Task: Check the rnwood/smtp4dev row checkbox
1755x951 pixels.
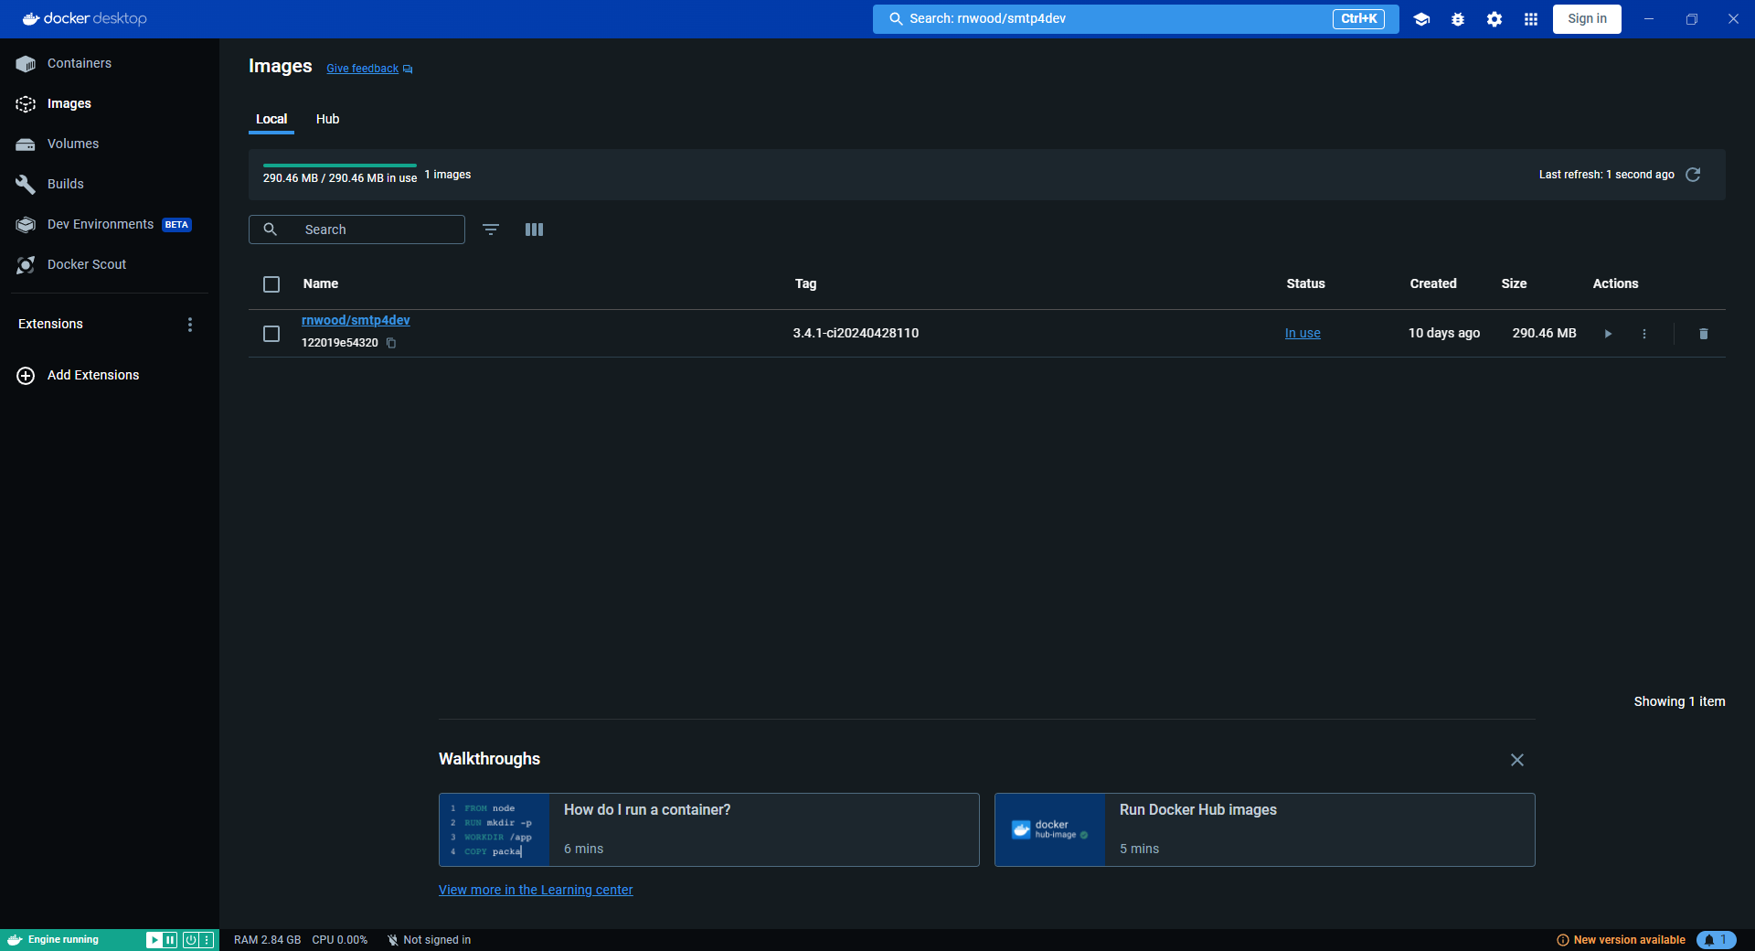Action: (x=271, y=334)
